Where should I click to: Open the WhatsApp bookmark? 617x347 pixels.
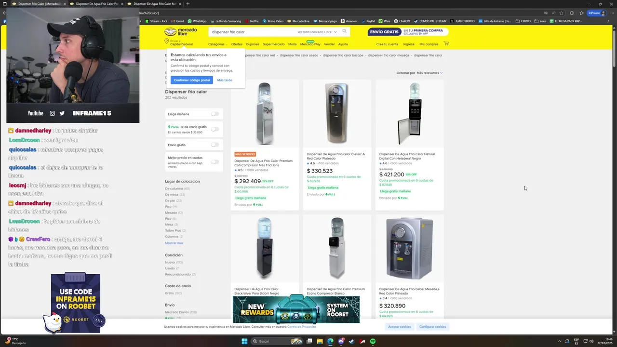click(x=197, y=21)
